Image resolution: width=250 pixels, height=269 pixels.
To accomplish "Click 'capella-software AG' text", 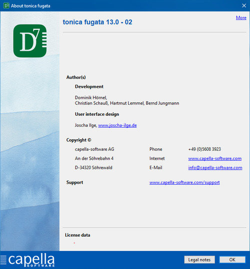I will coord(94,149).
